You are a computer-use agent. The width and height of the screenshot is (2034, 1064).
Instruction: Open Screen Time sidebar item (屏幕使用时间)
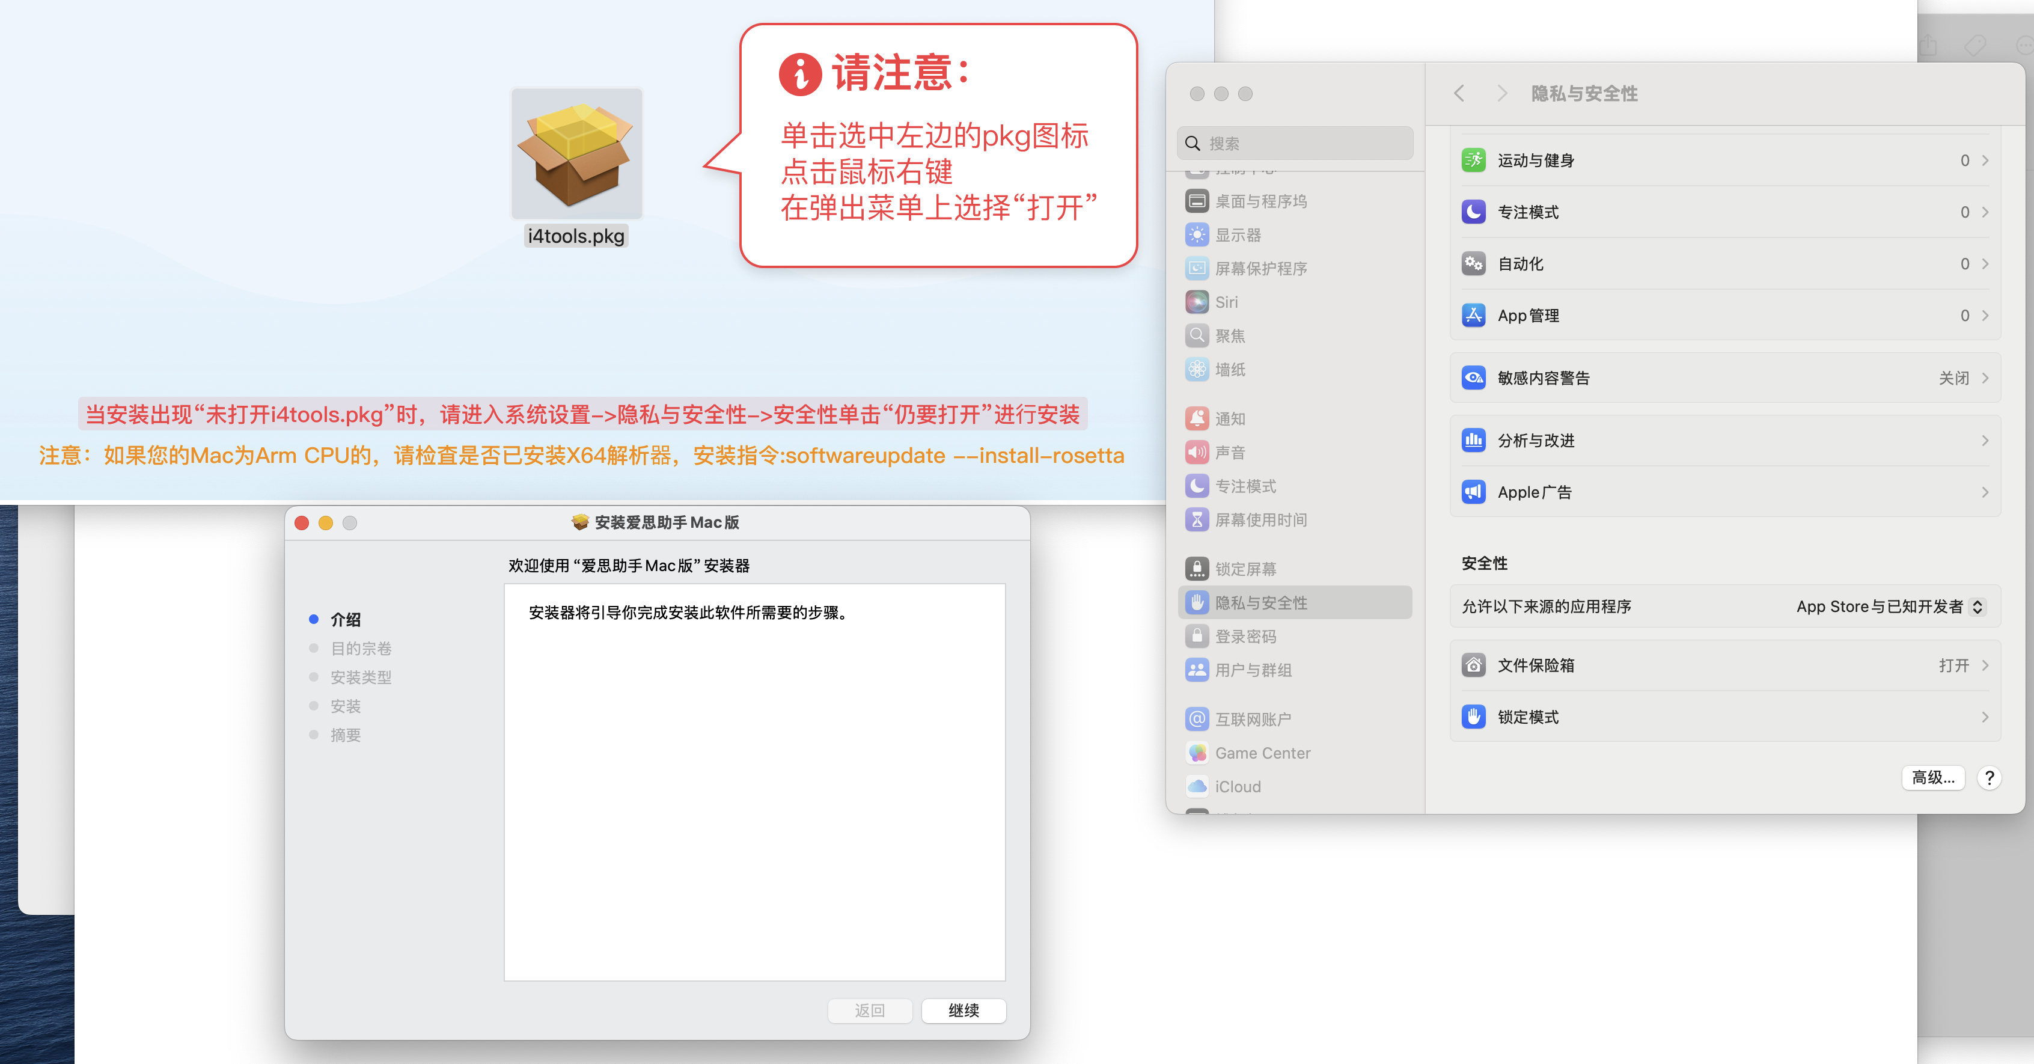1295,520
